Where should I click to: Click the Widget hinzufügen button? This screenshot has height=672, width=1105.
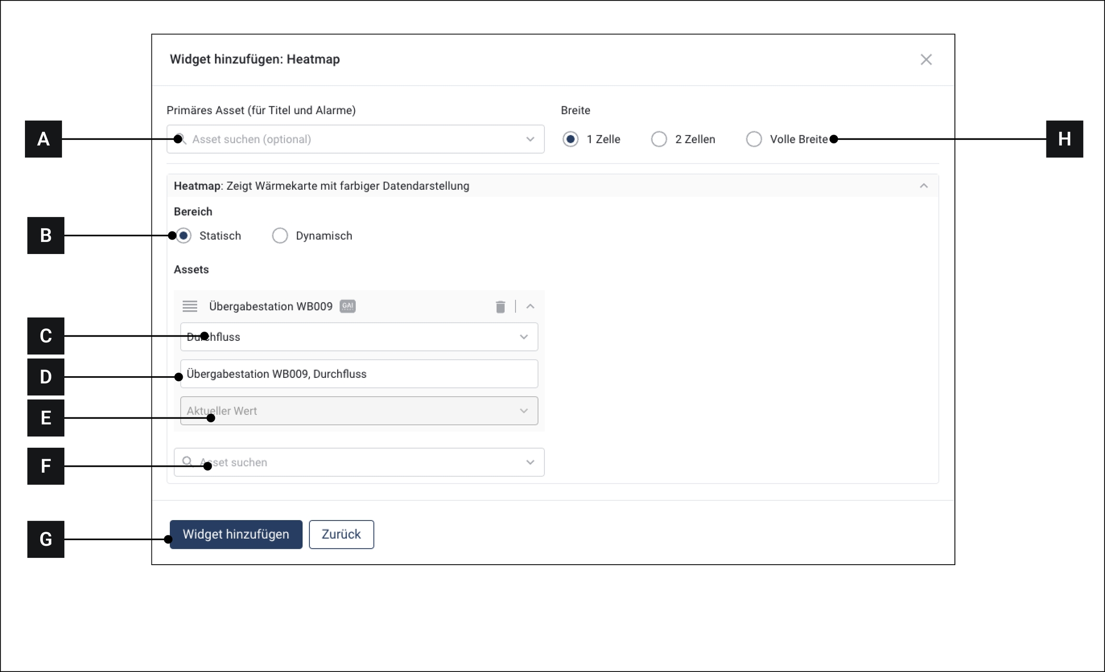point(236,534)
